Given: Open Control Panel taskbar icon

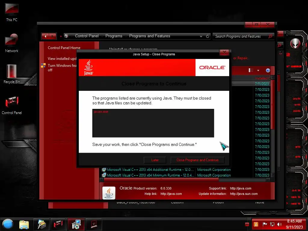Looking at the screenshot, I should point(58,224).
